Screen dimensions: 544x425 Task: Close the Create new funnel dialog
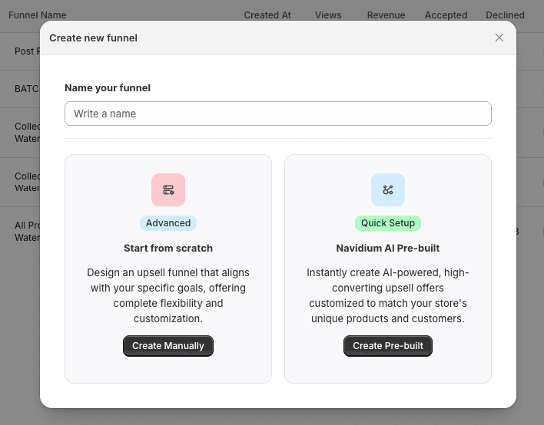[x=499, y=38]
